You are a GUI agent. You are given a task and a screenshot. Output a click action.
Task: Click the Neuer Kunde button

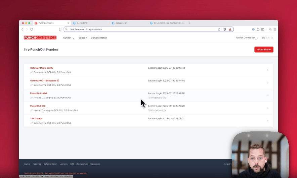[x=264, y=50]
